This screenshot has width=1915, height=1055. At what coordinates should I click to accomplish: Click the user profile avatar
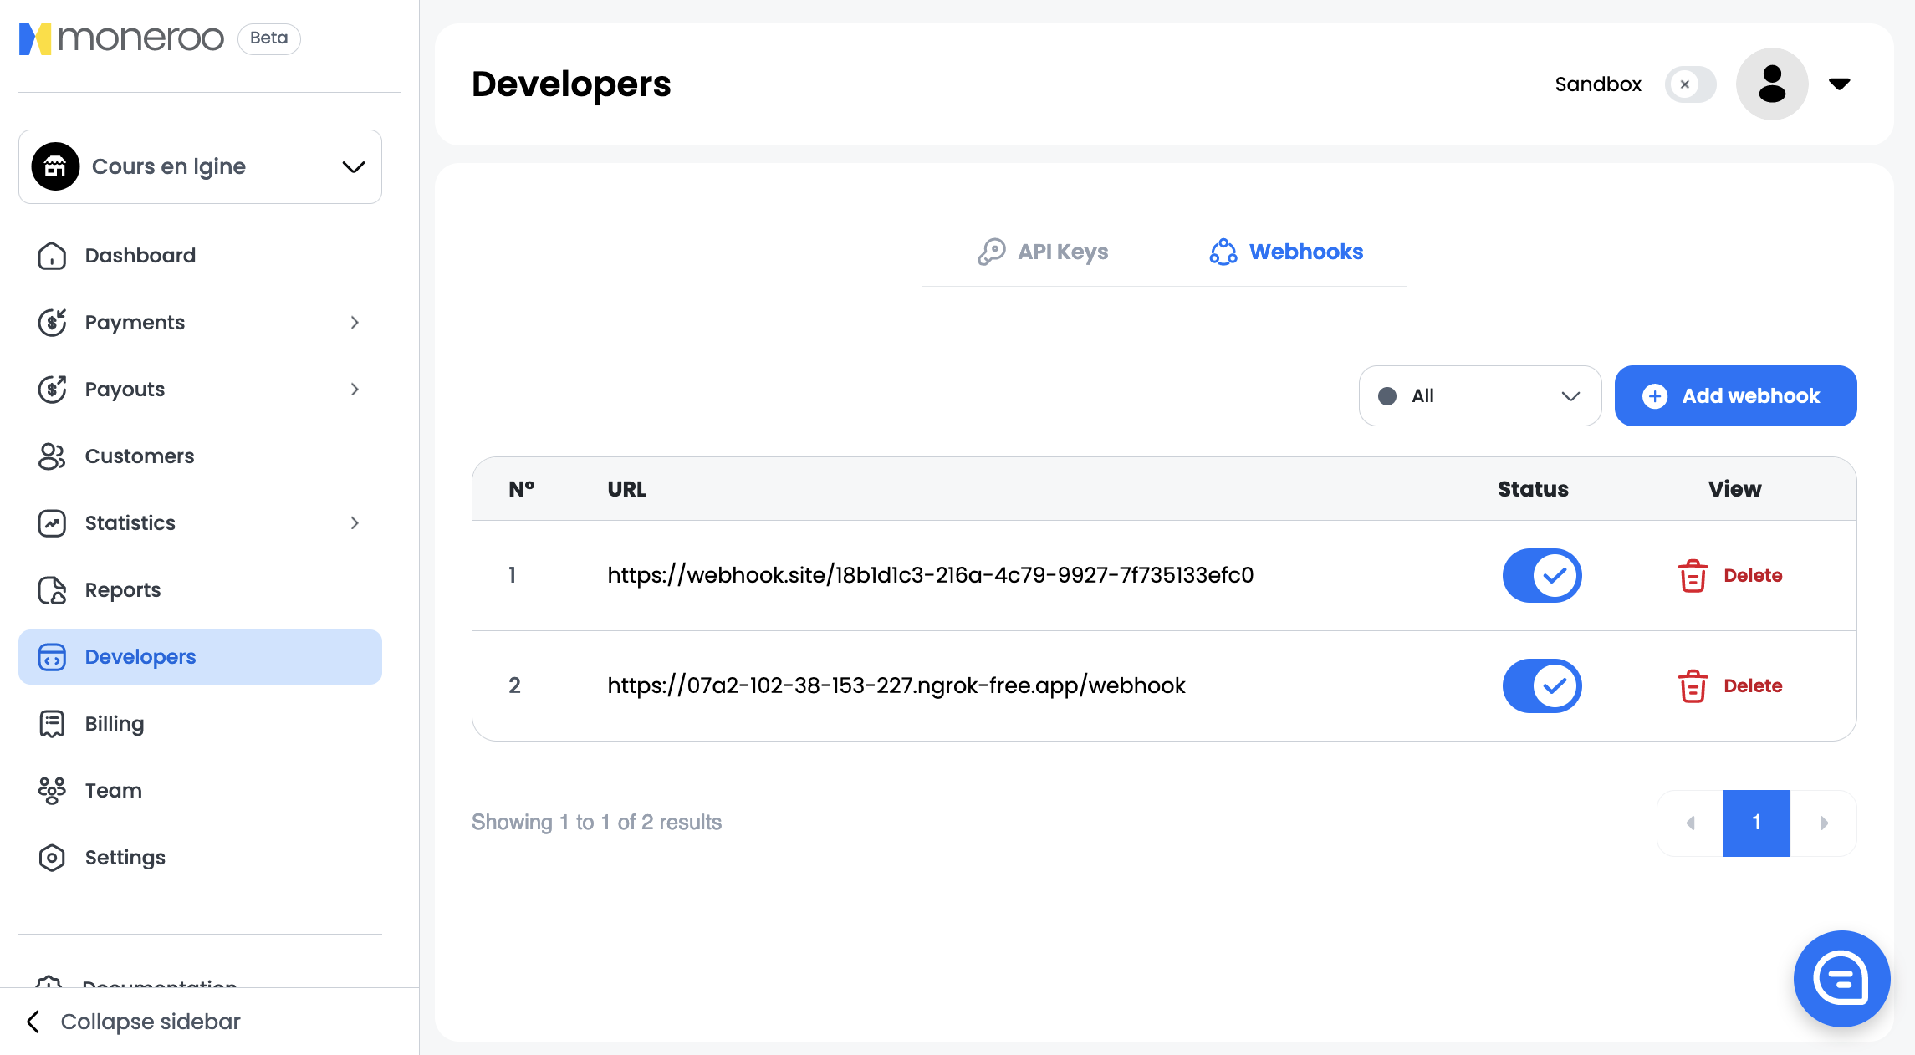(x=1772, y=84)
